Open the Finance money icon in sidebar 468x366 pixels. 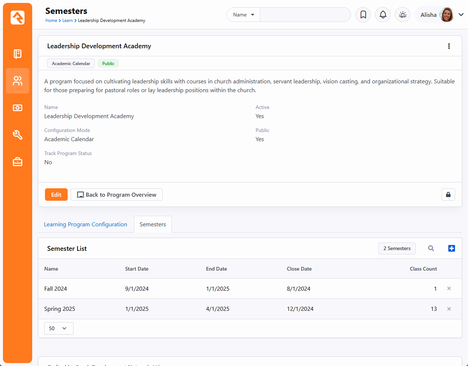coord(18,108)
